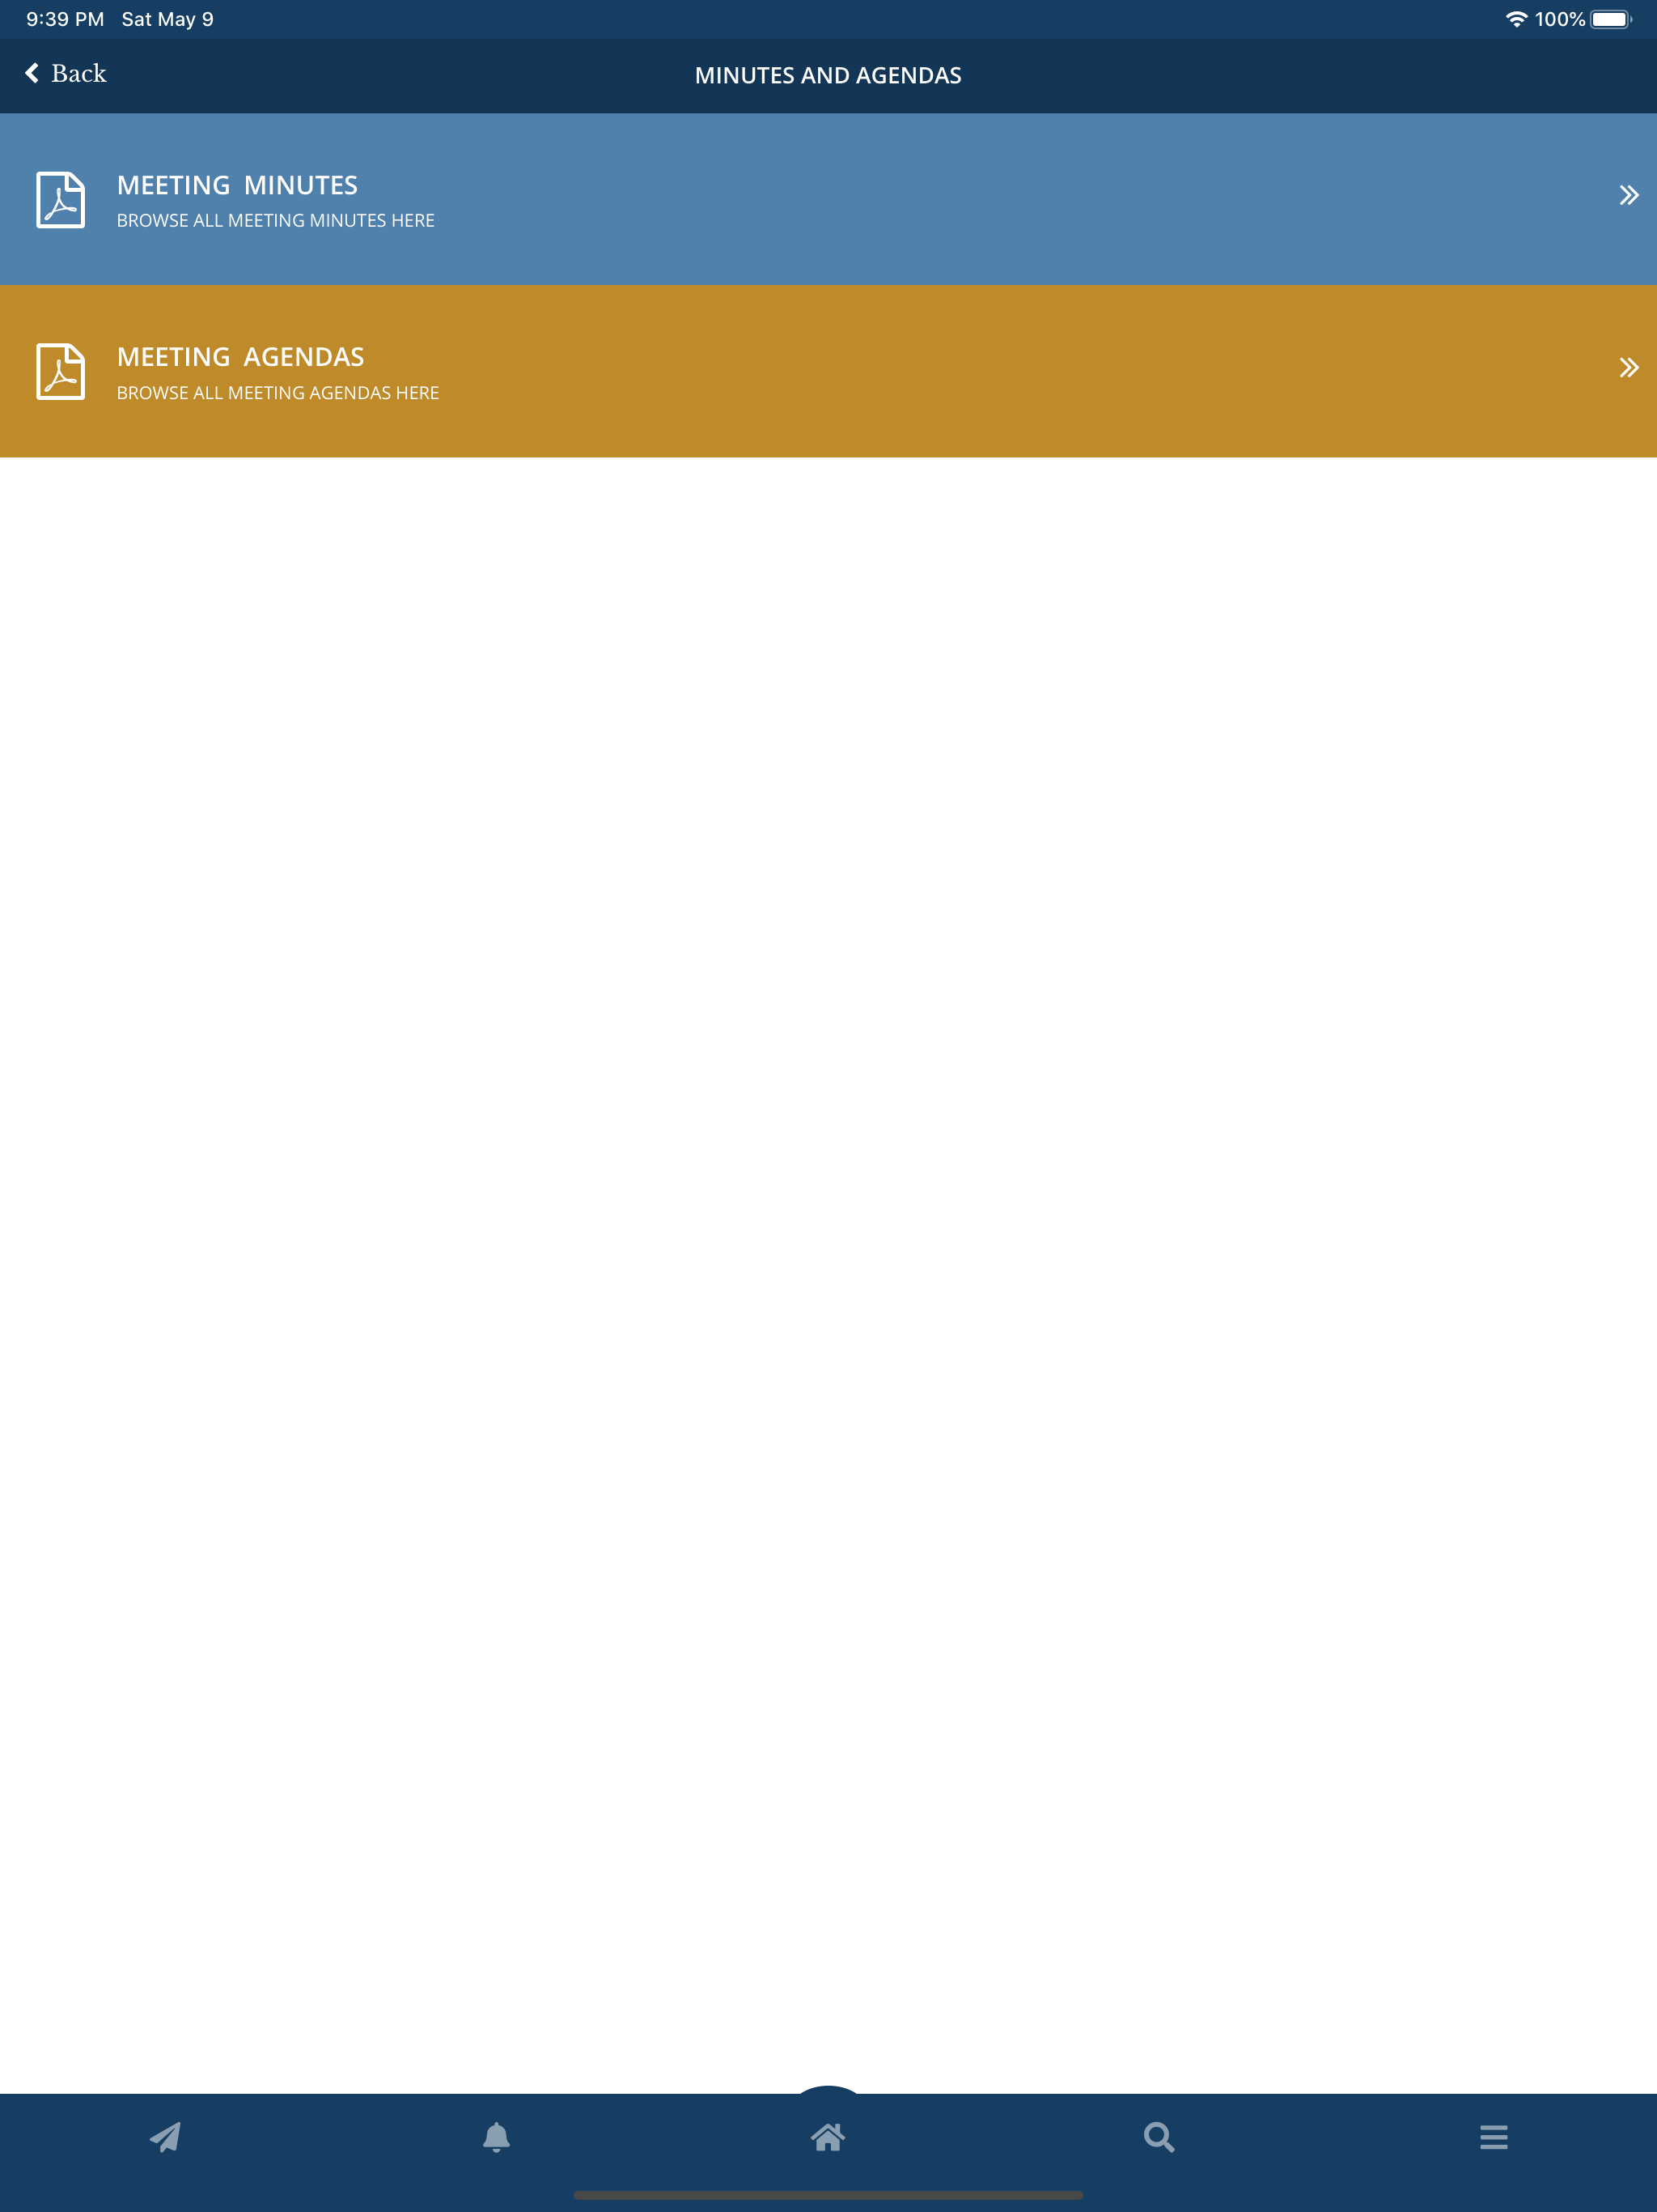Expand Meeting Minutes with double chevron
This screenshot has height=2212, width=1657.
(x=1628, y=195)
